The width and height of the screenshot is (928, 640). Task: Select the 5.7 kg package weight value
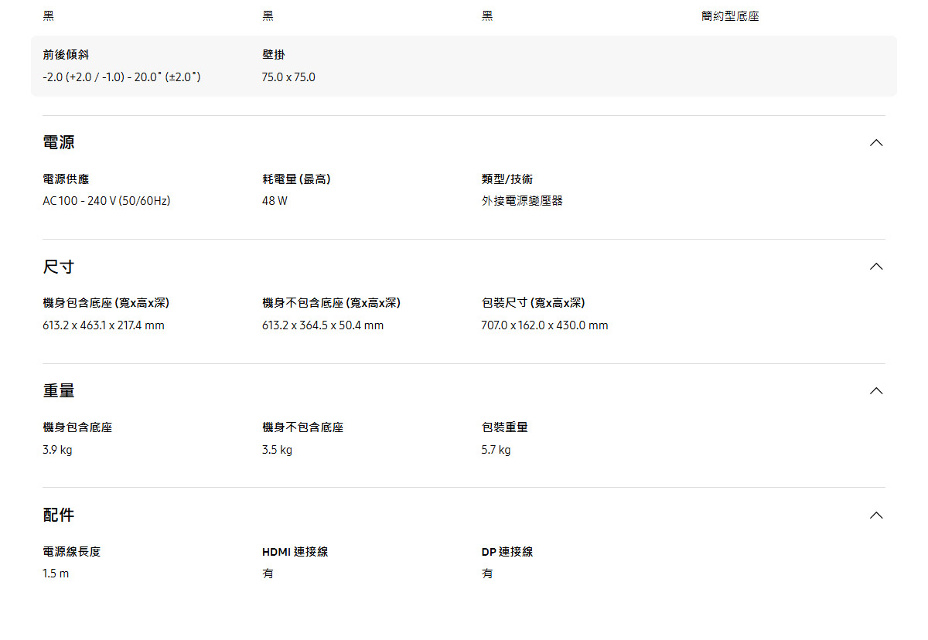click(x=496, y=450)
